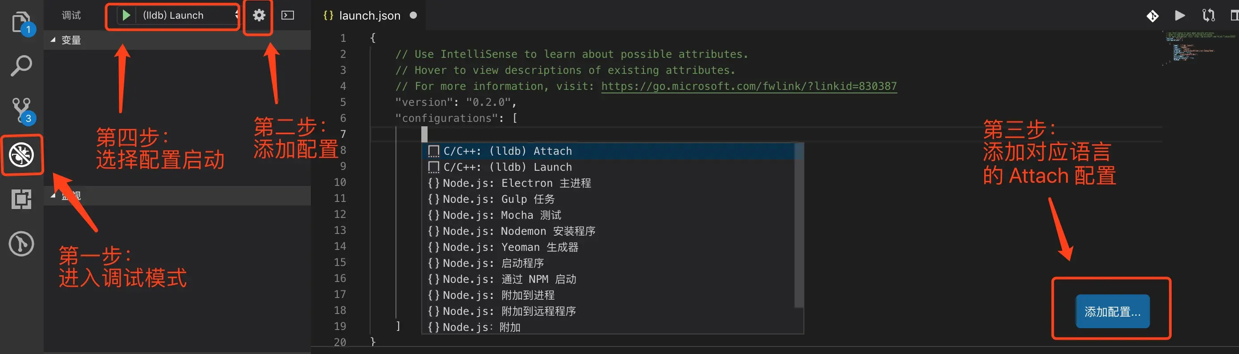Image resolution: width=1239 pixels, height=354 pixels.
Task: Select Node.js: Mocha 测试 suggestion
Action: tap(608, 215)
